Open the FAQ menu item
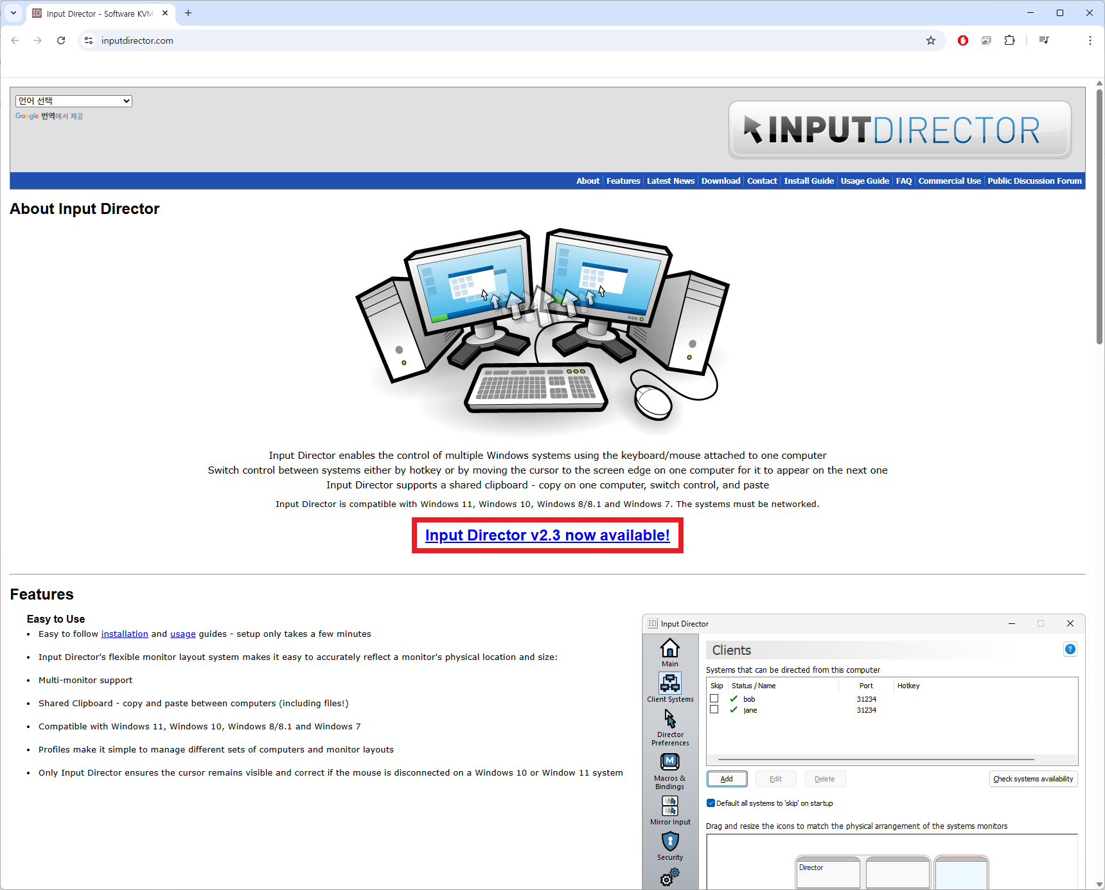Viewport: 1105px width, 890px height. (x=904, y=181)
